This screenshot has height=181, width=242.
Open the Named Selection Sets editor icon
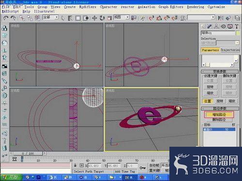coord(183,18)
